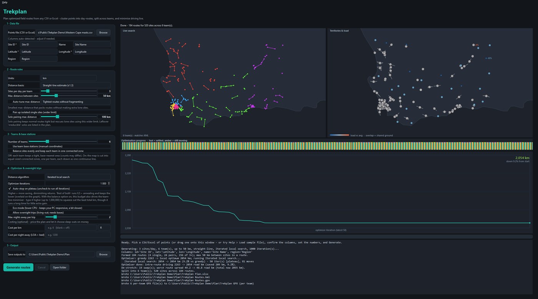Open the Help menu

[5, 2]
